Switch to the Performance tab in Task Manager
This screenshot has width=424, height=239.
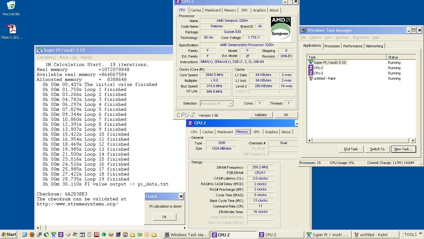pyautogui.click(x=353, y=46)
